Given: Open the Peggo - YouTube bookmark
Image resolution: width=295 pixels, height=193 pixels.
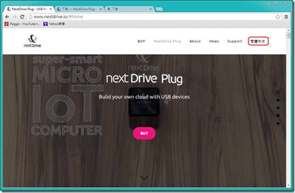Looking at the screenshot, I should pyautogui.click(x=22, y=24).
